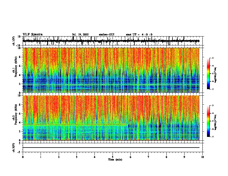The image size is (228, 176).
Task: Click the ch.1 voltage waveform trace panel
Action: [113, 41]
